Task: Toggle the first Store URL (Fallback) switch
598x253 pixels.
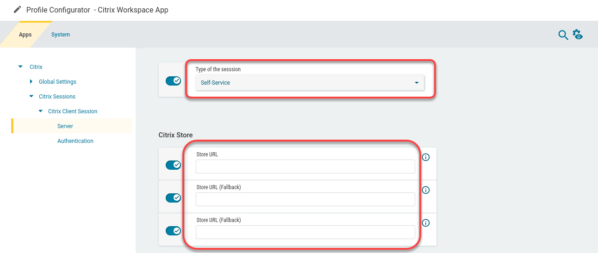Action: (x=173, y=198)
